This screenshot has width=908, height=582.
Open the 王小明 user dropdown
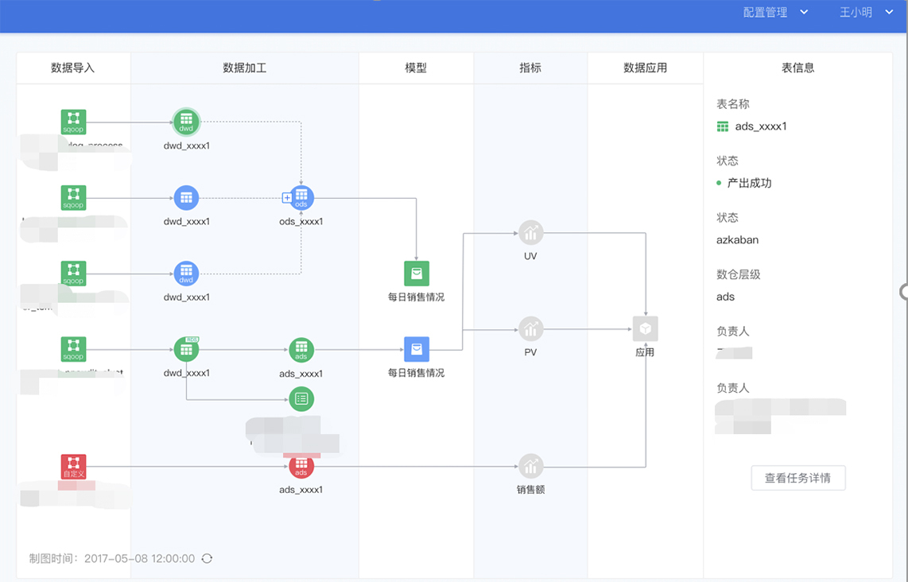point(866,12)
